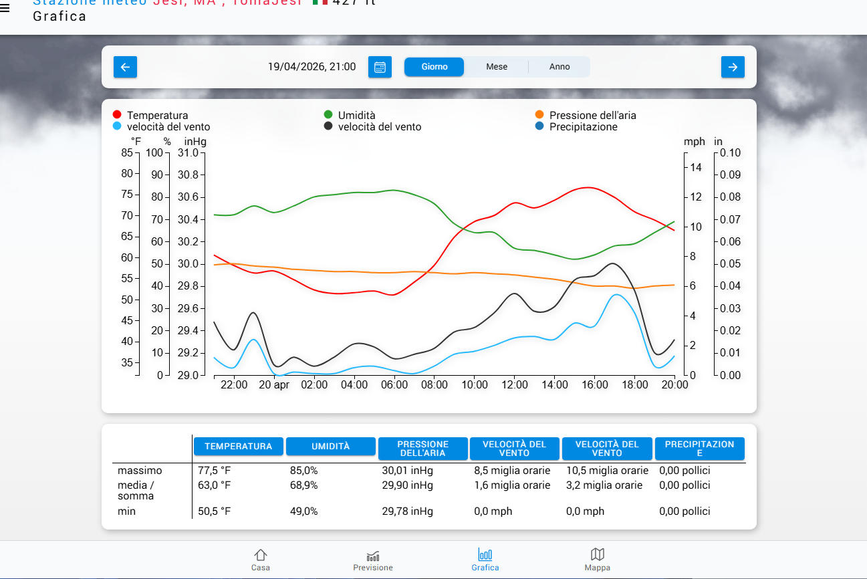Go to previous day with left arrow
867x579 pixels.
(x=125, y=67)
